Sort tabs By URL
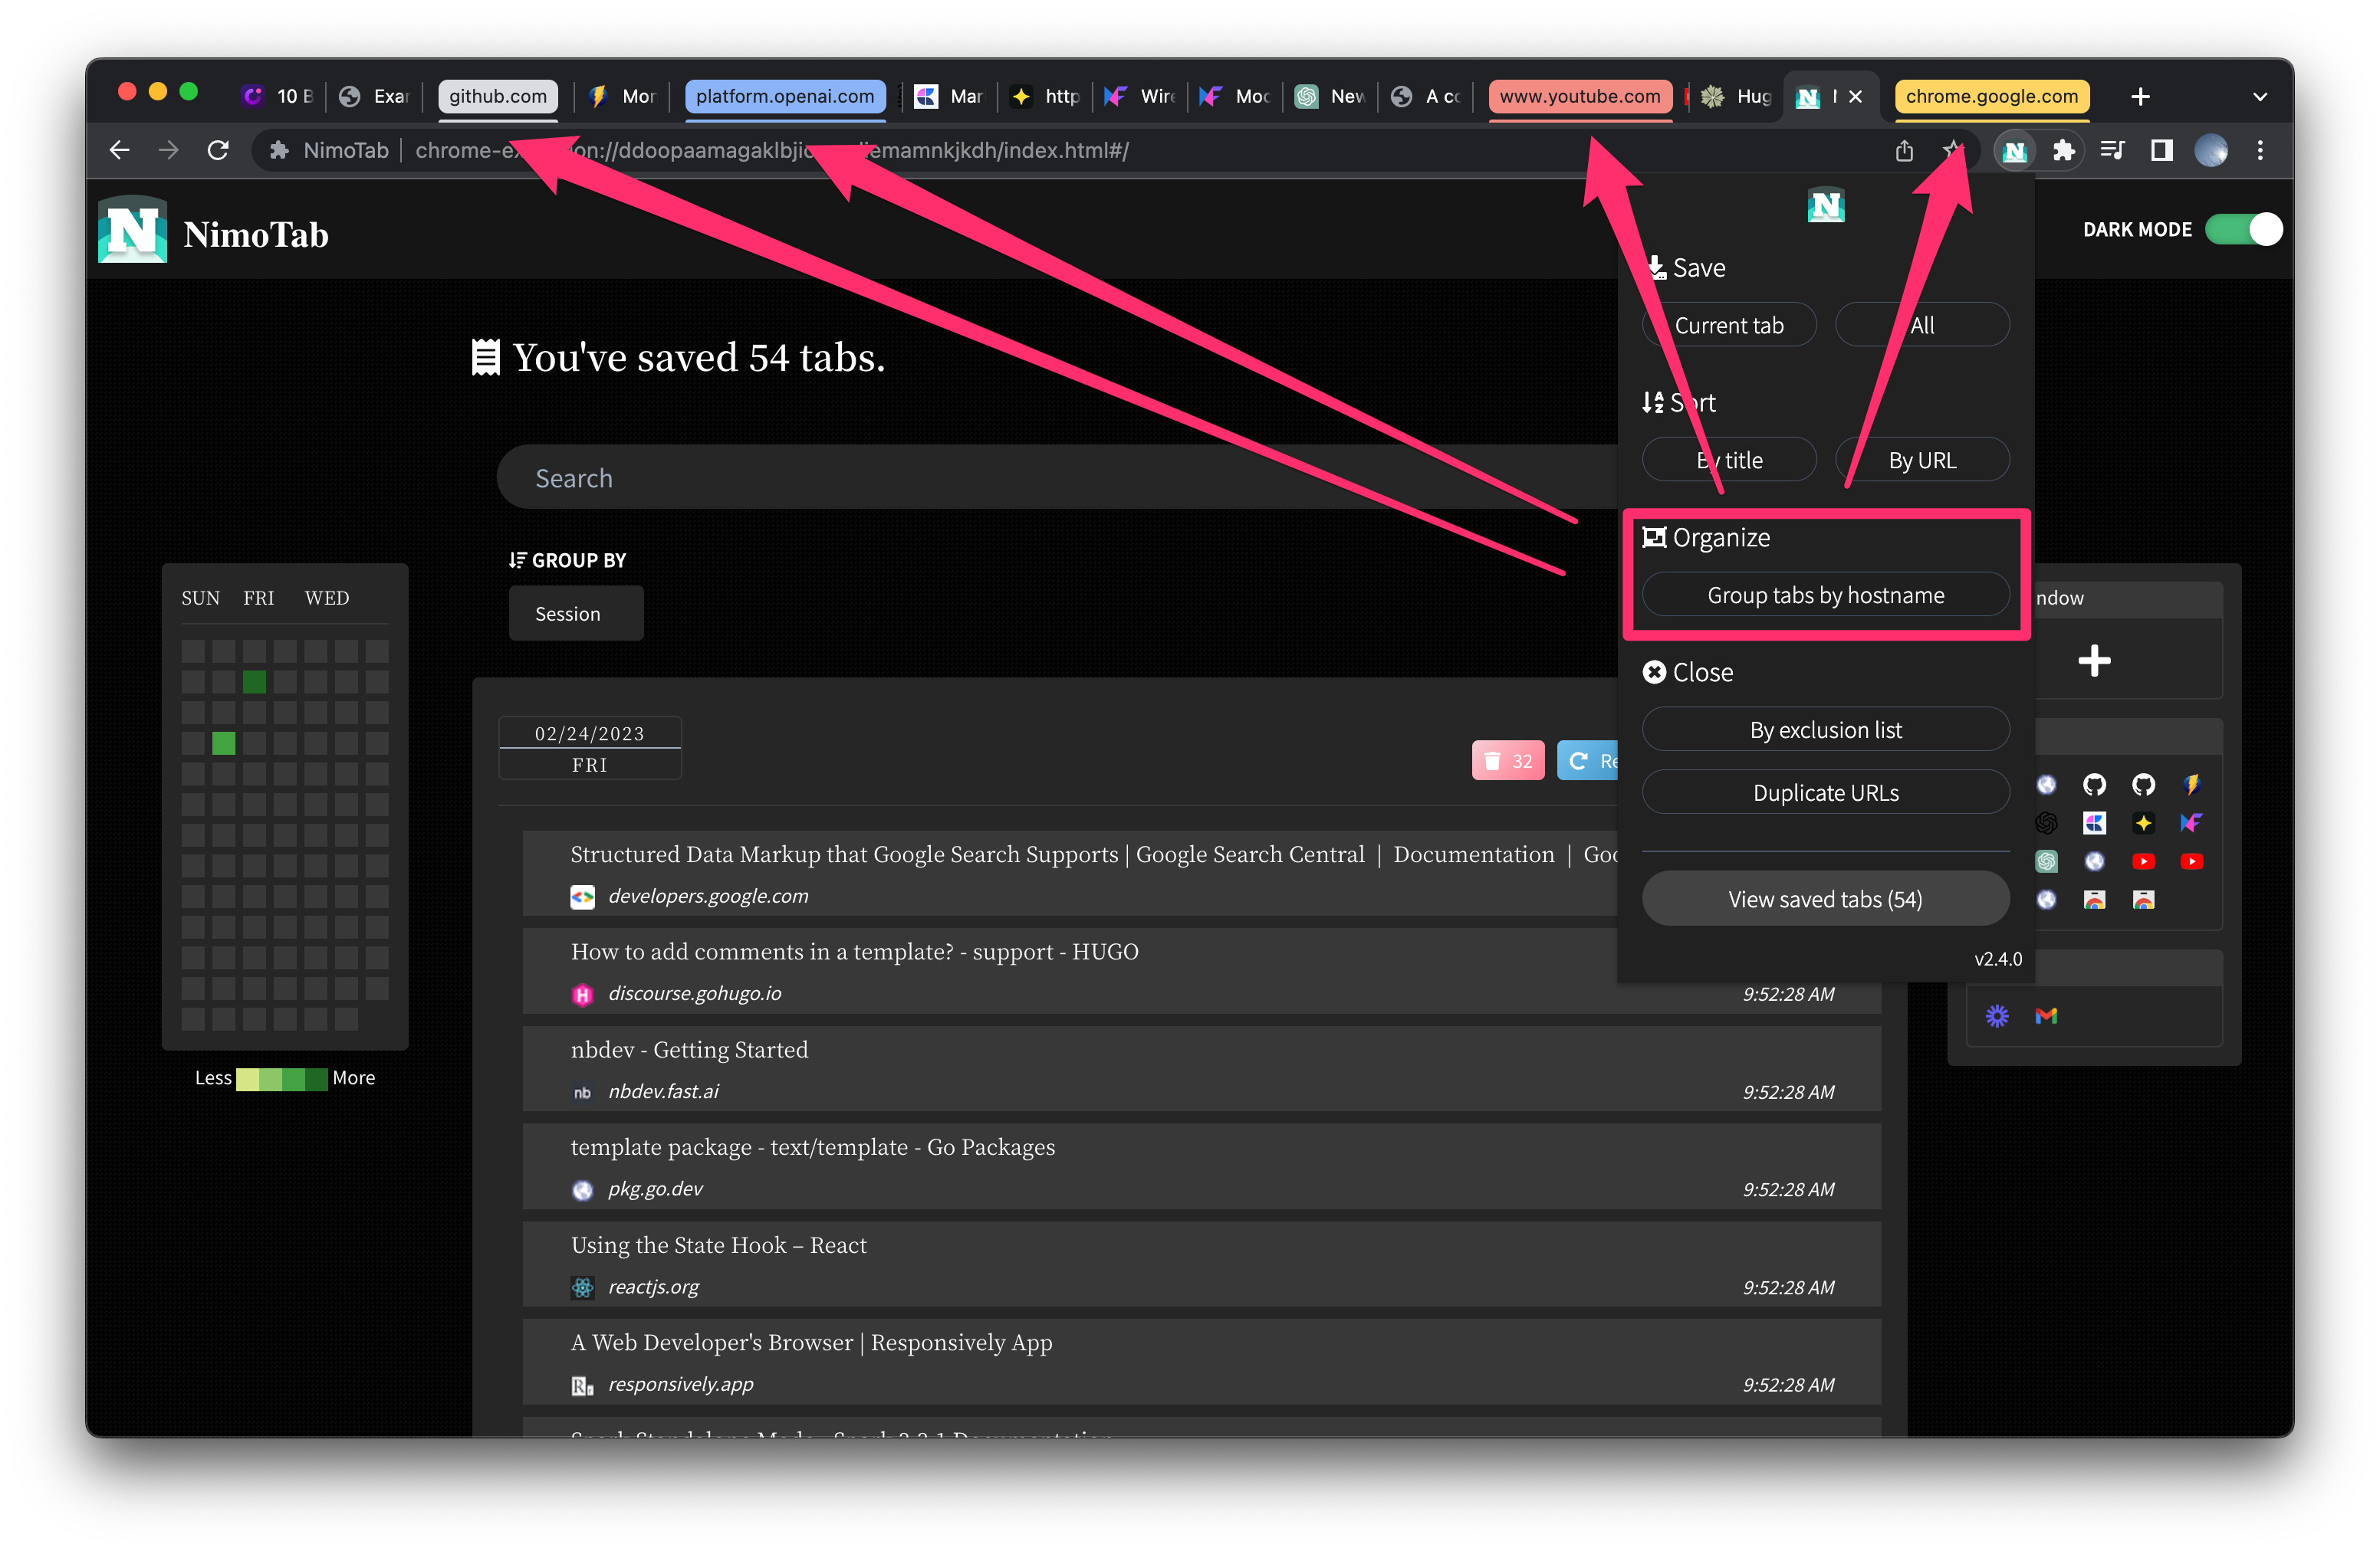Image resolution: width=2380 pixels, height=1551 pixels. click(1922, 461)
